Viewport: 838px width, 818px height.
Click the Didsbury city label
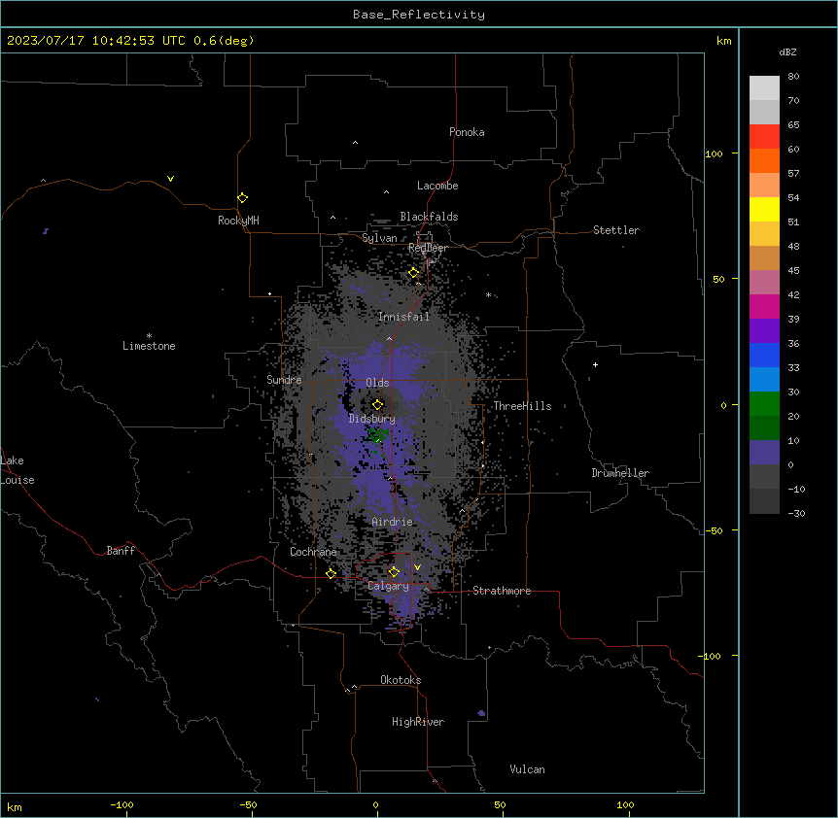pyautogui.click(x=372, y=419)
